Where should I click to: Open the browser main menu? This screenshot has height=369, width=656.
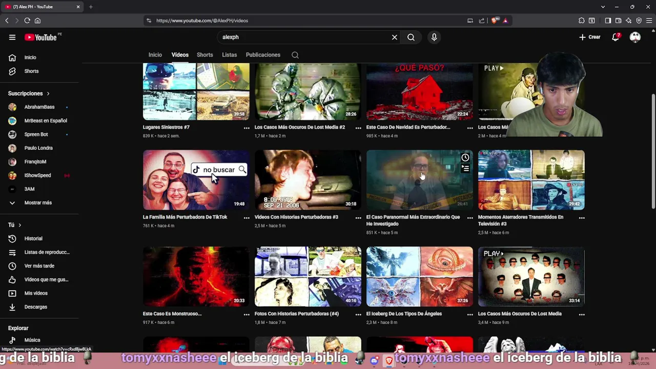pyautogui.click(x=649, y=20)
